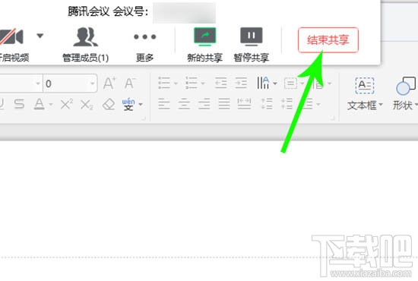Apply distributed alignment
The height and width of the screenshot is (281, 418).
(x=244, y=104)
